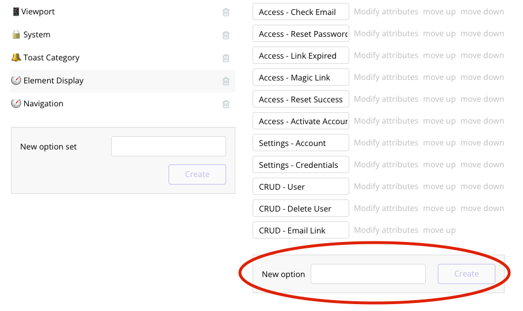The width and height of the screenshot is (523, 311).
Task: Move up the Settings - Account option
Action: pos(439,143)
